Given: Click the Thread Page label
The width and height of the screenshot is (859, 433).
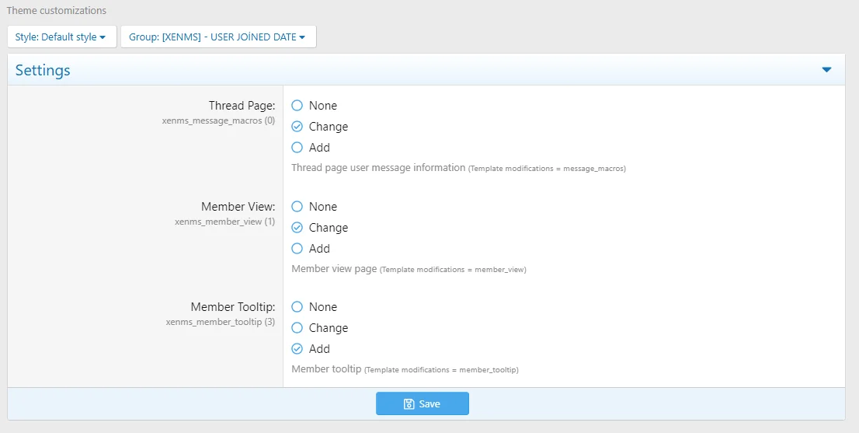Looking at the screenshot, I should (x=242, y=106).
